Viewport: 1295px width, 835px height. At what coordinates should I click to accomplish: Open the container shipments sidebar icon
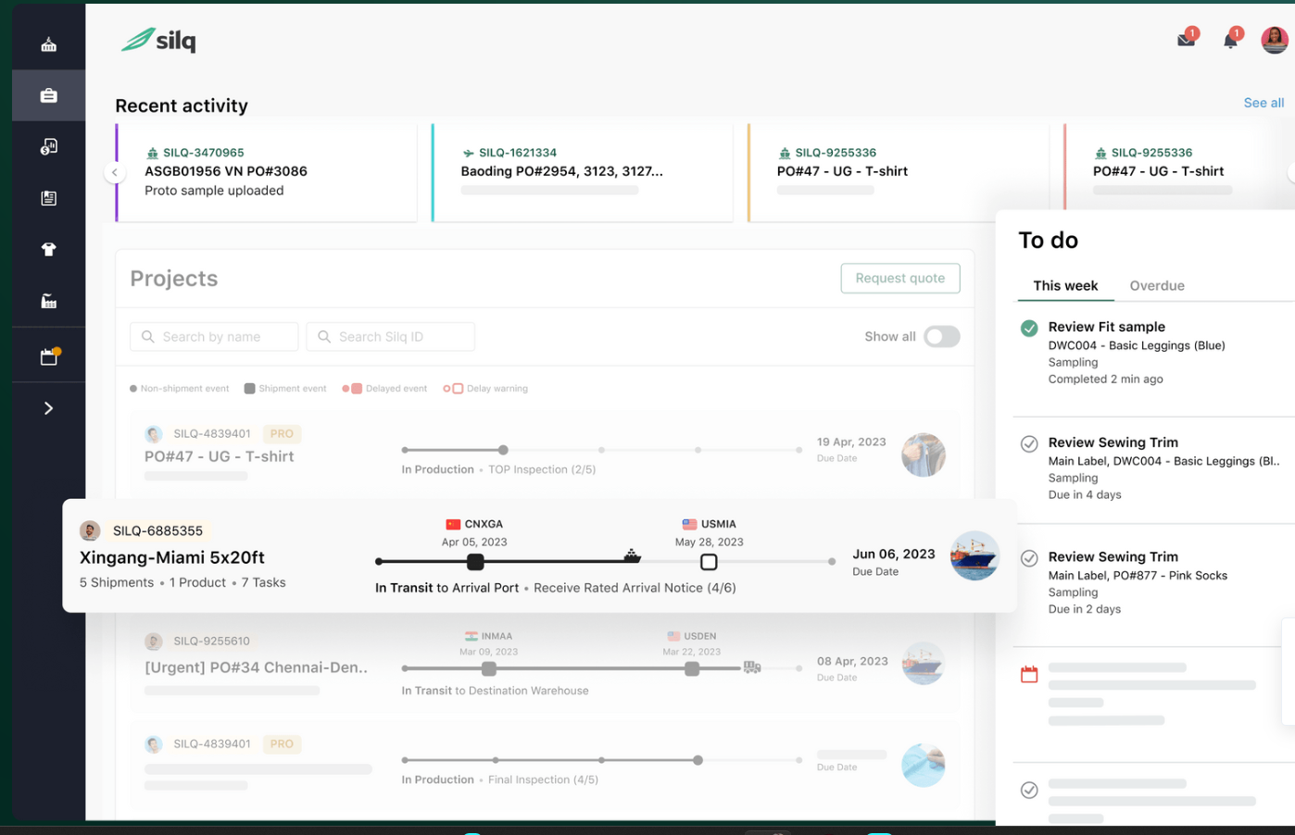tap(49, 44)
